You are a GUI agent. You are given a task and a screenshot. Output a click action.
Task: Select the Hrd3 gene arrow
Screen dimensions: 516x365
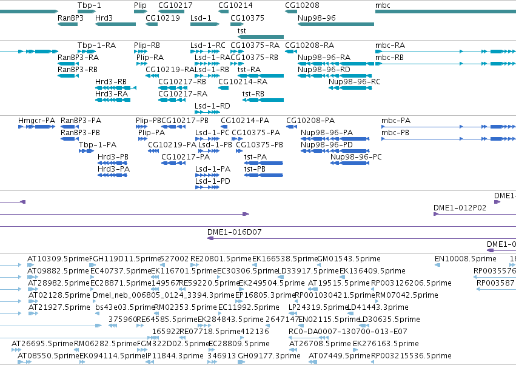pyautogui.click(x=115, y=24)
